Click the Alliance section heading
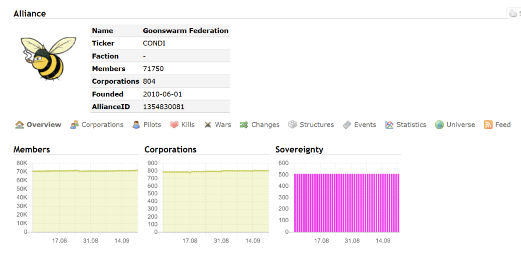The height and width of the screenshot is (253, 521). (x=30, y=14)
